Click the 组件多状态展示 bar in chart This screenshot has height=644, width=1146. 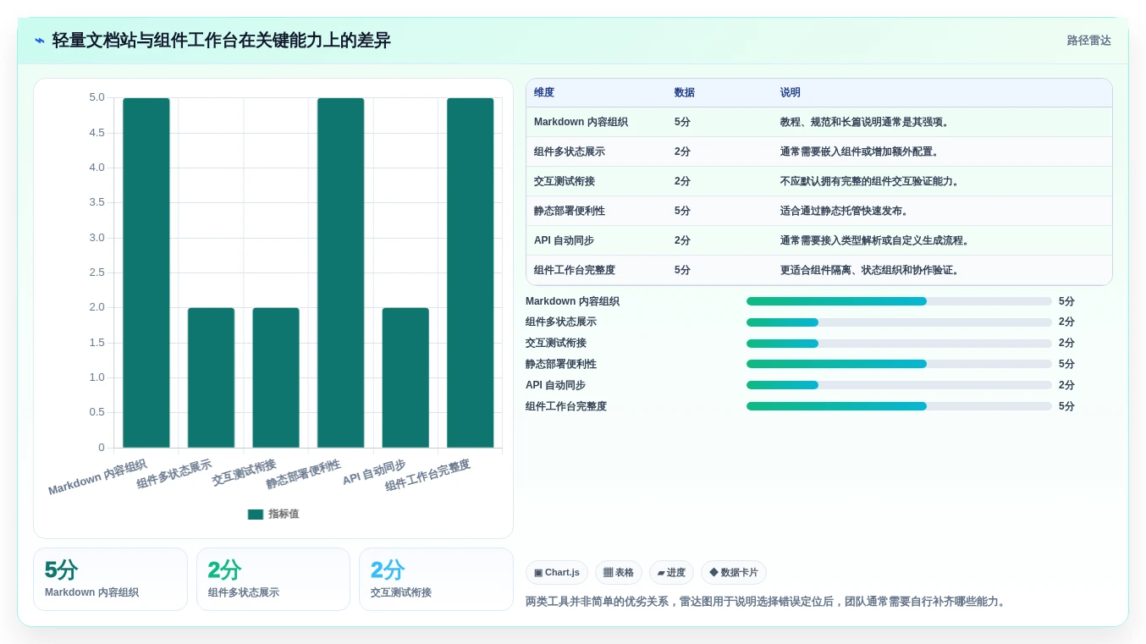coord(211,377)
